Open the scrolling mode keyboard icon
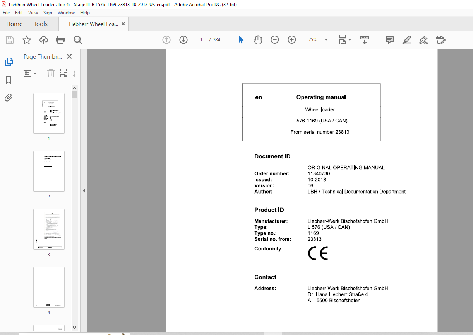The width and height of the screenshot is (473, 335). 364,40
